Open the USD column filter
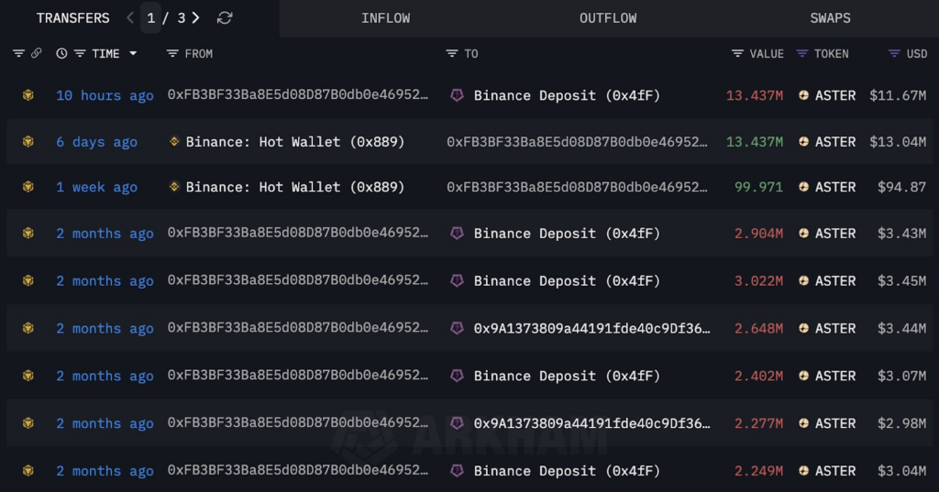939x492 pixels. 894,54
